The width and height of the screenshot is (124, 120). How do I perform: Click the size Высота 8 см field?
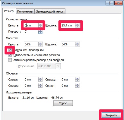[x=31, y=25]
